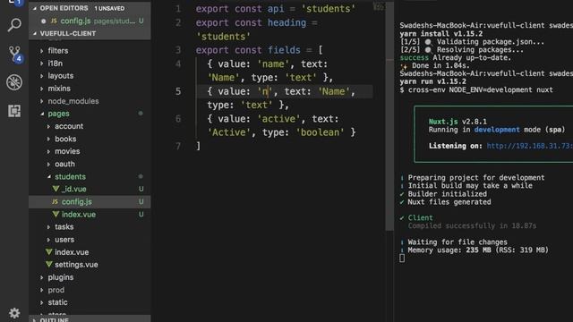The image size is (573, 322).
Task: Open index.vue in the pages folder
Action: (90, 252)
